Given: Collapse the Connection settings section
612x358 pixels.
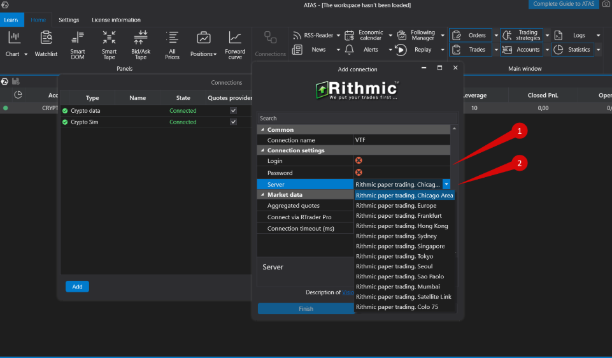Looking at the screenshot, I should [262, 150].
